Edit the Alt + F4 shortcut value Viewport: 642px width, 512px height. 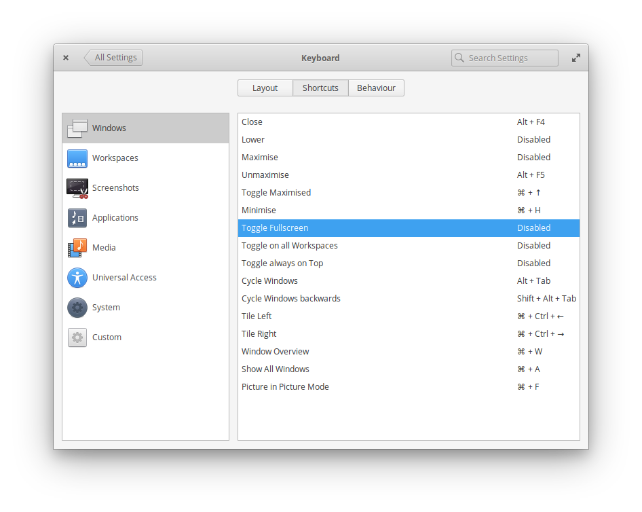tap(531, 122)
